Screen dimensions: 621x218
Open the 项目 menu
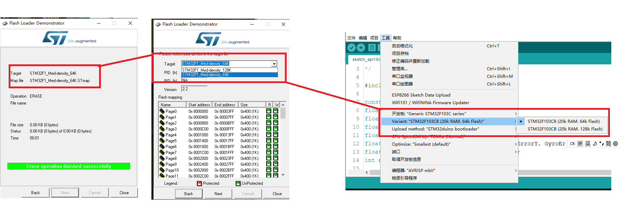[x=374, y=38]
